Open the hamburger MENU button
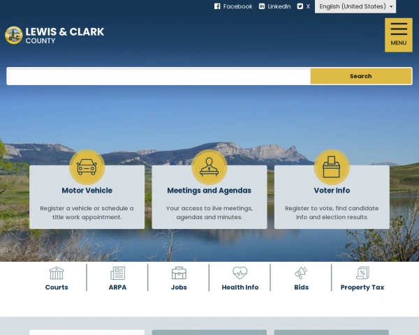419x335 pixels. point(399,35)
